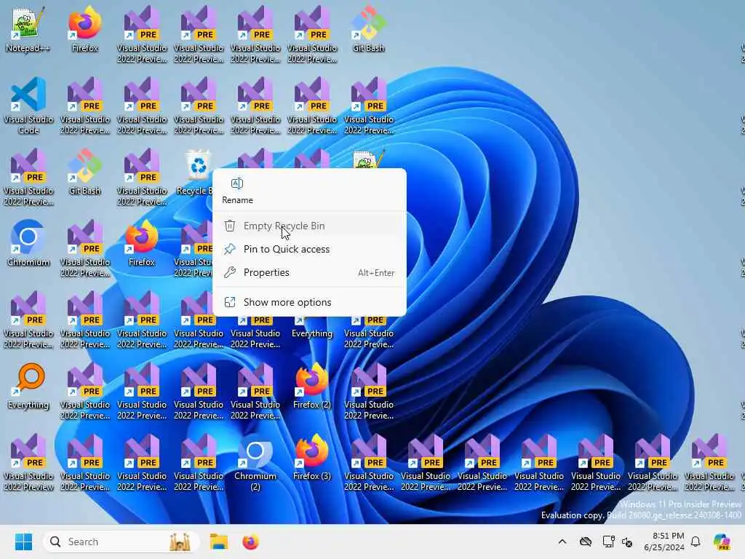Open the Visual Studio Code shortcut

point(28,106)
